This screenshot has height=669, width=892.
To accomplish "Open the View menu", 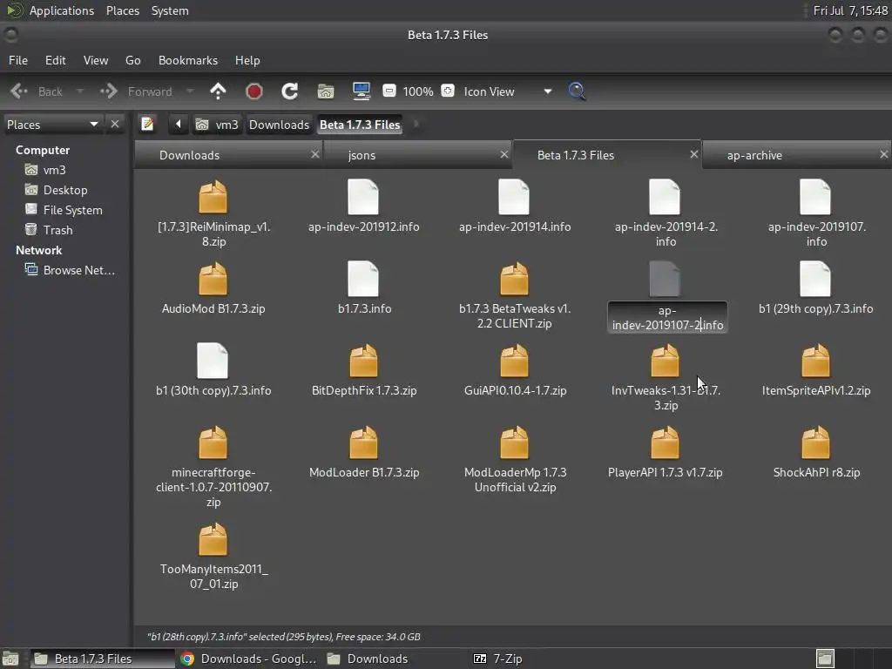I will pos(96,60).
